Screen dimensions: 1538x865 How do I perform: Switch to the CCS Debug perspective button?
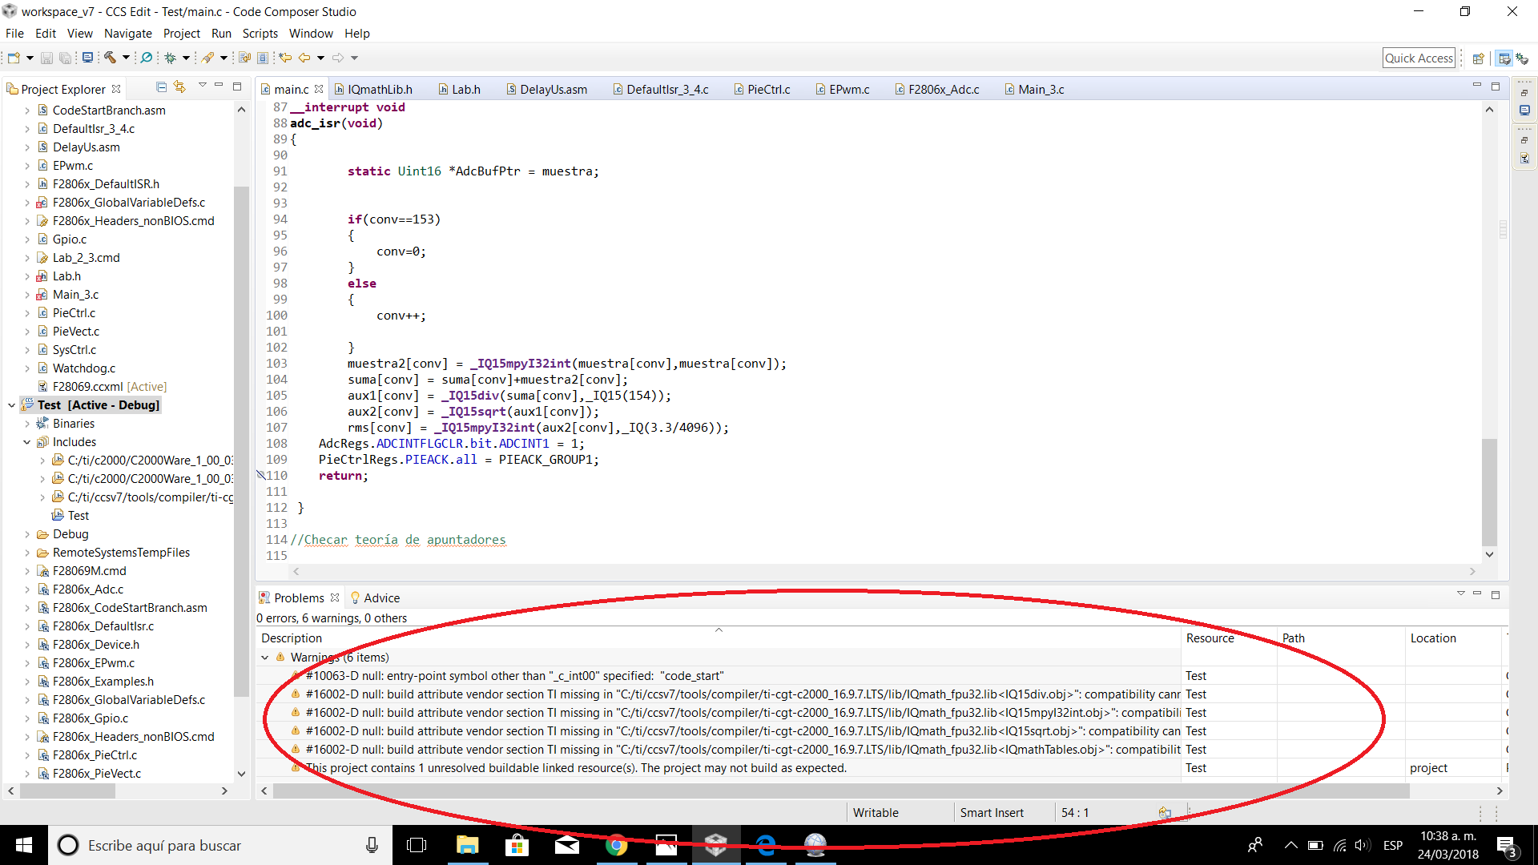[1522, 58]
